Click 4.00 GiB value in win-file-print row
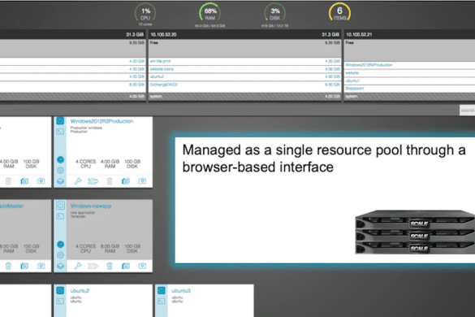Image resolution: width=475 pixels, height=317 pixels. 332,61
